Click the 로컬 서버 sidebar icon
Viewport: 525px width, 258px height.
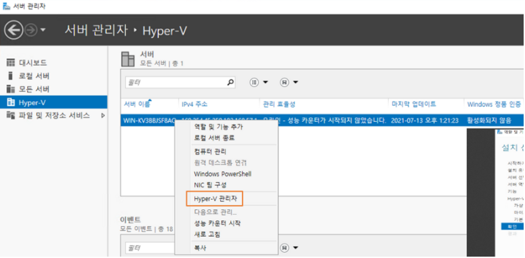click(x=10, y=76)
